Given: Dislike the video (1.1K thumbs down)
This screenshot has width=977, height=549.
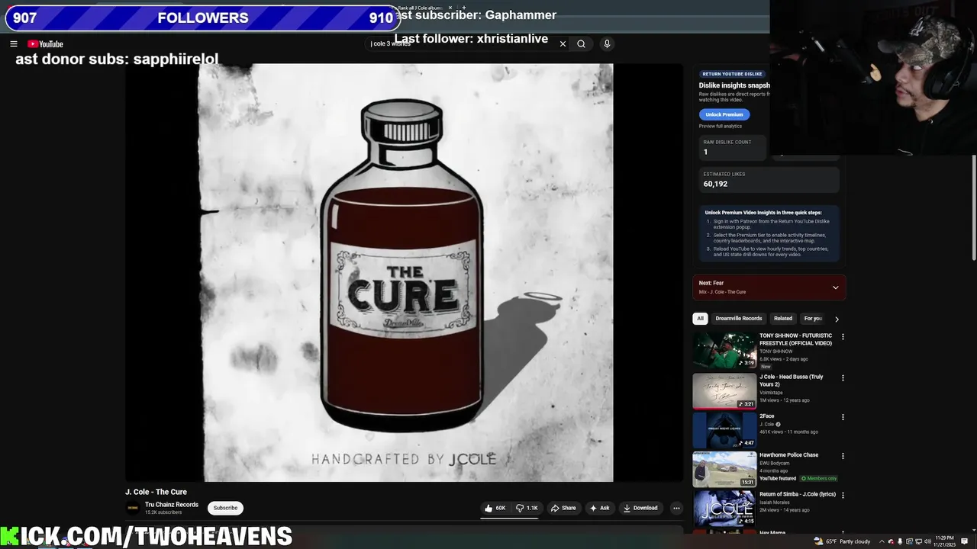Looking at the screenshot, I should click(527, 508).
